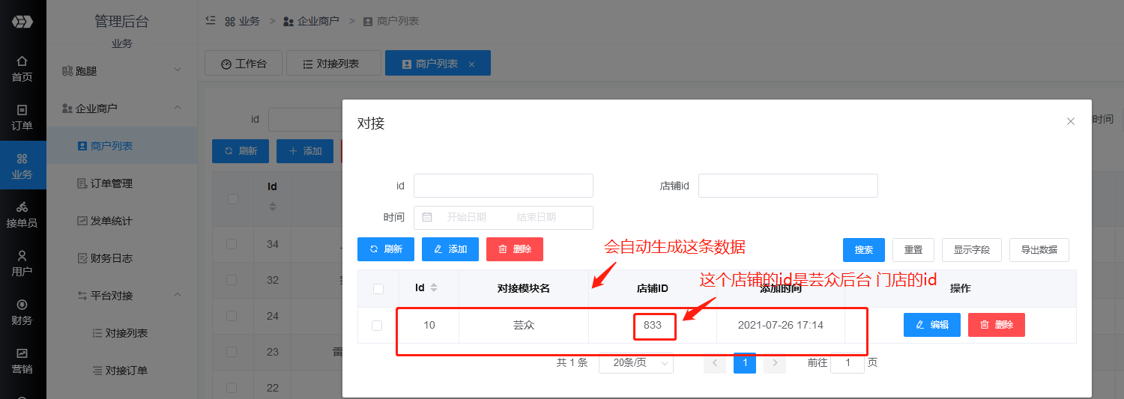Open 对接订单 in the side menu

pos(122,371)
